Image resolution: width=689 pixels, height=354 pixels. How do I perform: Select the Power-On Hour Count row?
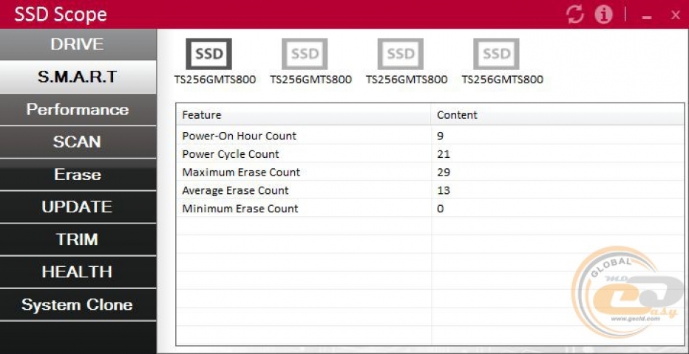[x=430, y=136]
